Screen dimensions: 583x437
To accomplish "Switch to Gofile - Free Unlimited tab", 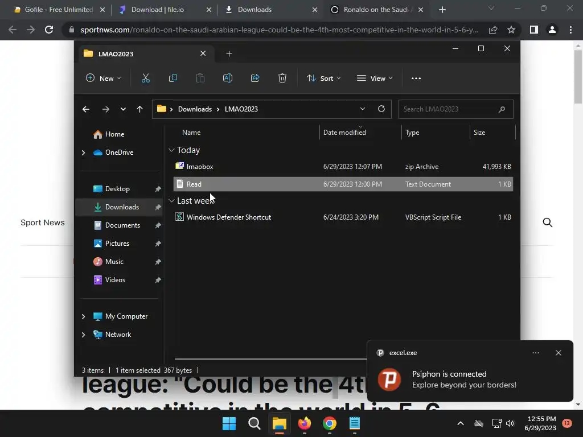I will [x=59, y=10].
